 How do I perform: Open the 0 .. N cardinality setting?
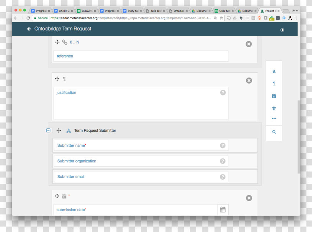[74, 42]
